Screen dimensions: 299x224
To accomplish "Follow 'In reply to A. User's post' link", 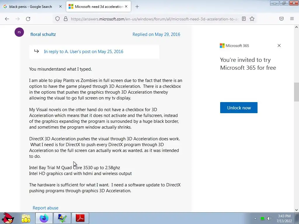I will pyautogui.click(x=84, y=51).
